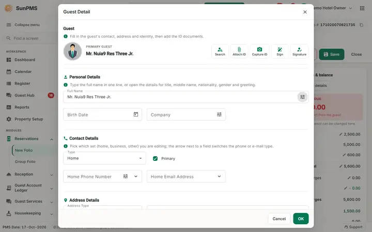Select New Folio submenu item
The height and width of the screenshot is (232, 372).
tap(24, 150)
